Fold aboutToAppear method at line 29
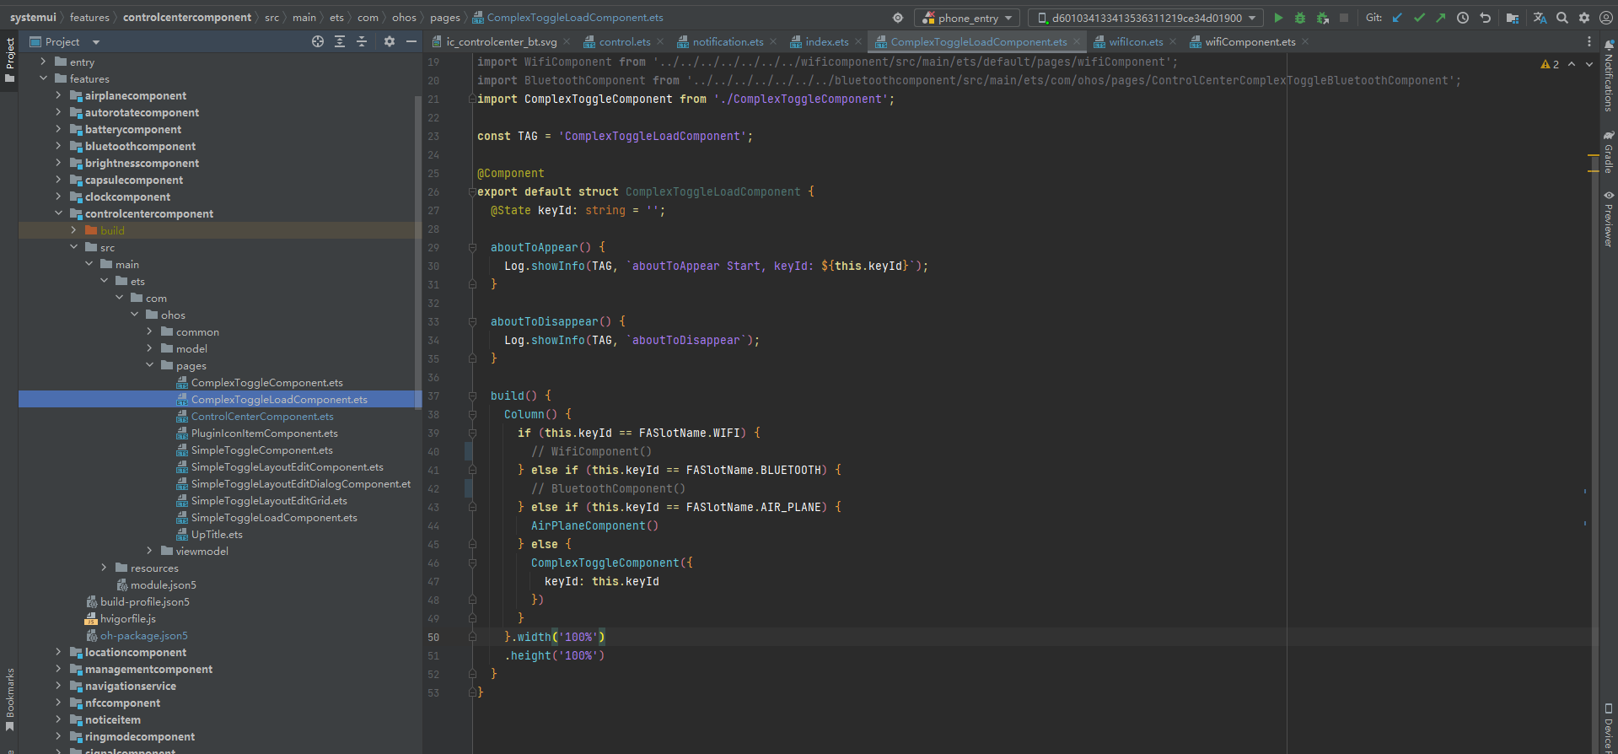Screen dimensions: 1618x754 tap(472, 247)
